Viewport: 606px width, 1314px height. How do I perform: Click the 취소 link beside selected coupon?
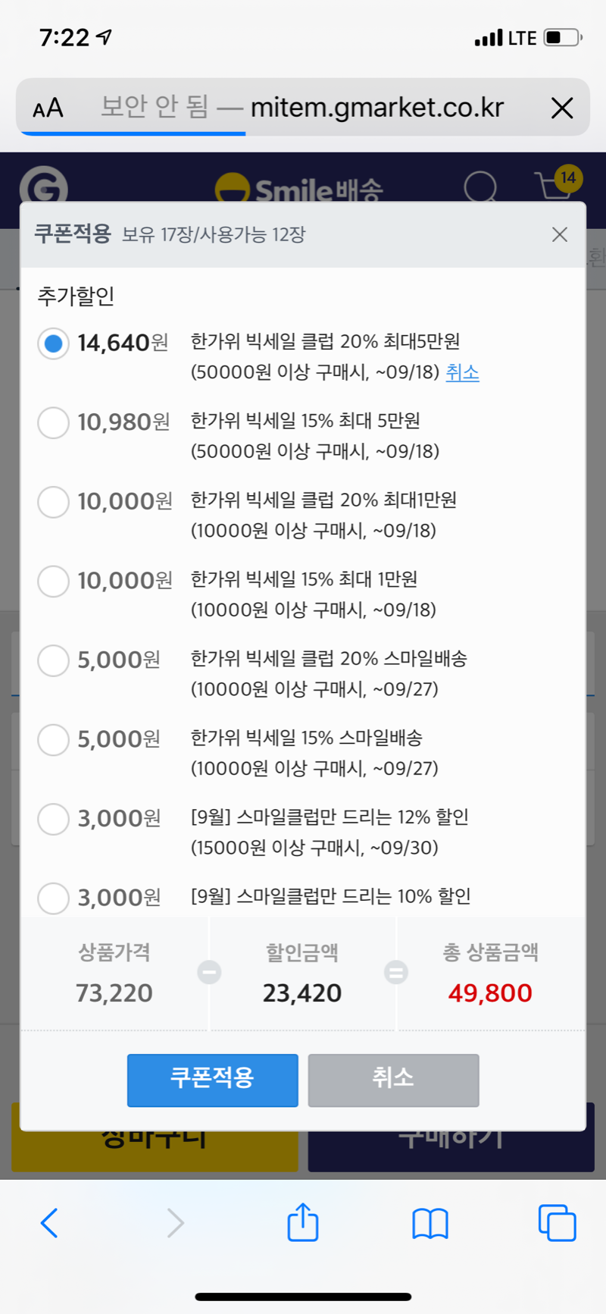tap(462, 372)
